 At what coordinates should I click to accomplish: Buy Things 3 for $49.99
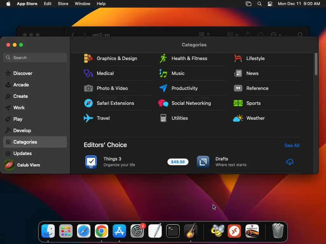point(178,162)
